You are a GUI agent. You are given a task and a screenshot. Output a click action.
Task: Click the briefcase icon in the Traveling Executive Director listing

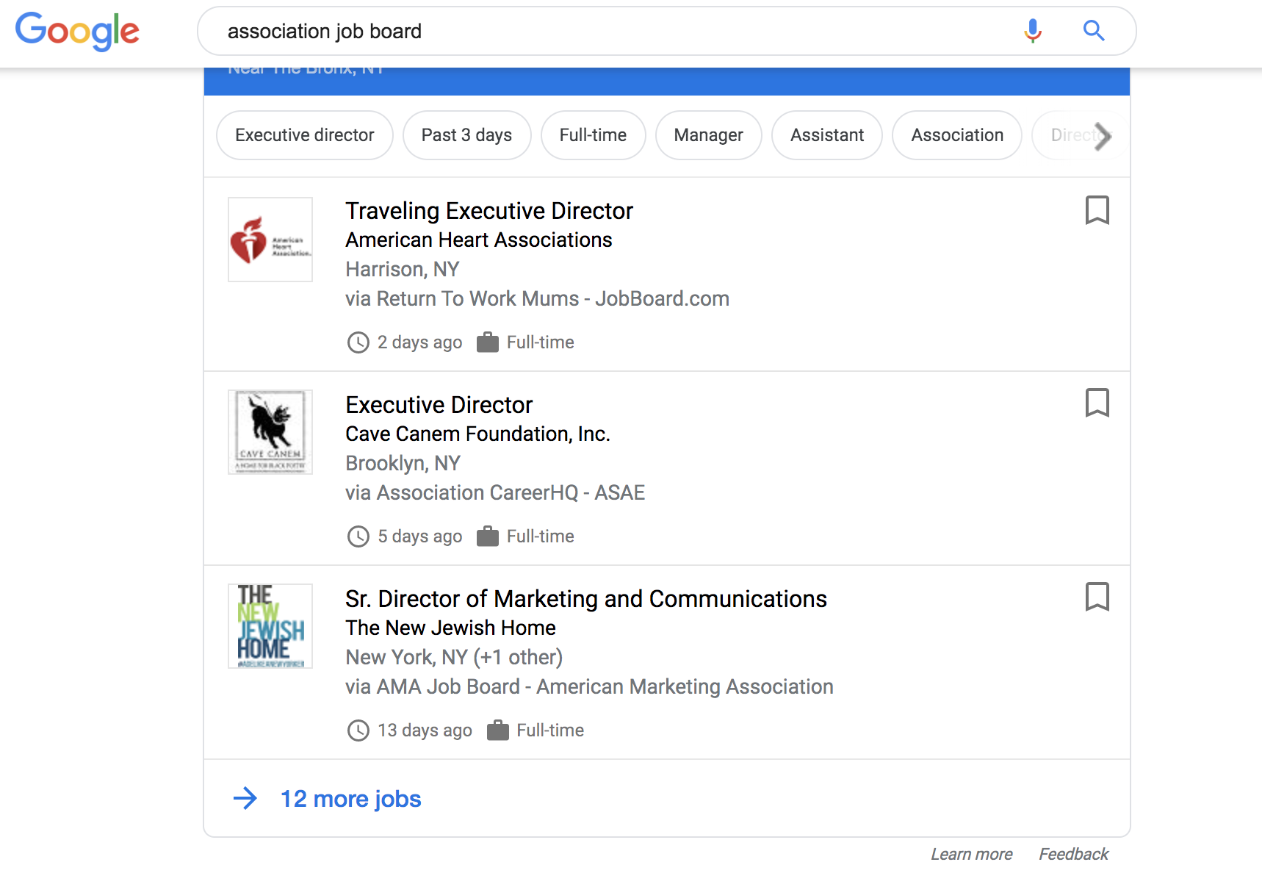point(488,342)
